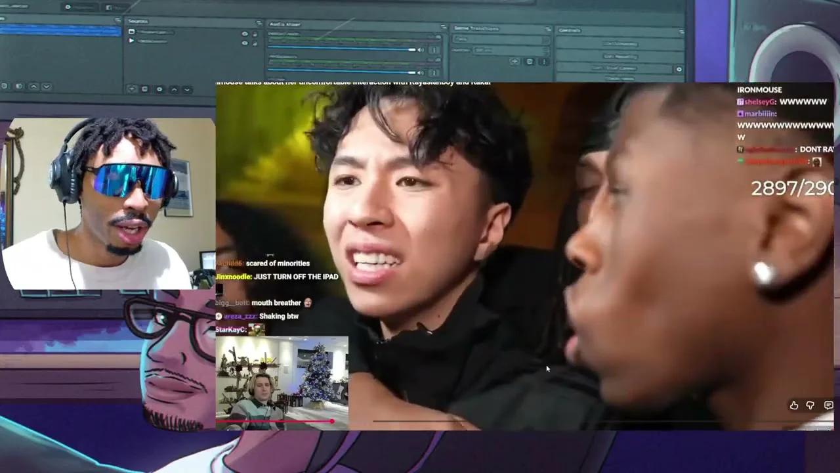The height and width of the screenshot is (473, 840).
Task: Open the Scene Transitions panel dock menu icon
Action: click(x=548, y=29)
